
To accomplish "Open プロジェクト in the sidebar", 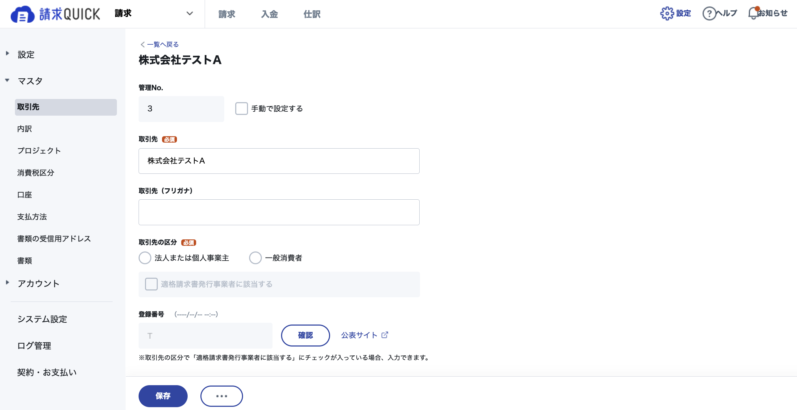I will click(39, 151).
